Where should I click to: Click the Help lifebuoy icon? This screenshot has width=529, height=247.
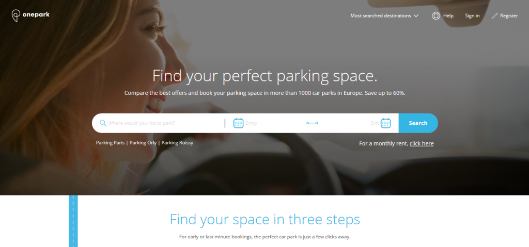436,16
